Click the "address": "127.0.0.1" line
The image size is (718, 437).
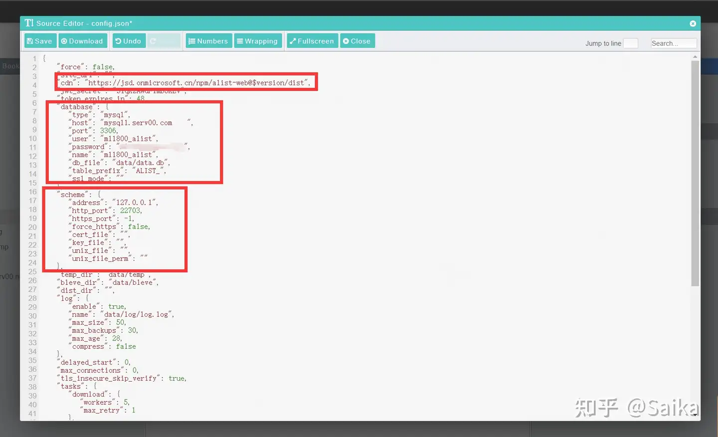(113, 203)
